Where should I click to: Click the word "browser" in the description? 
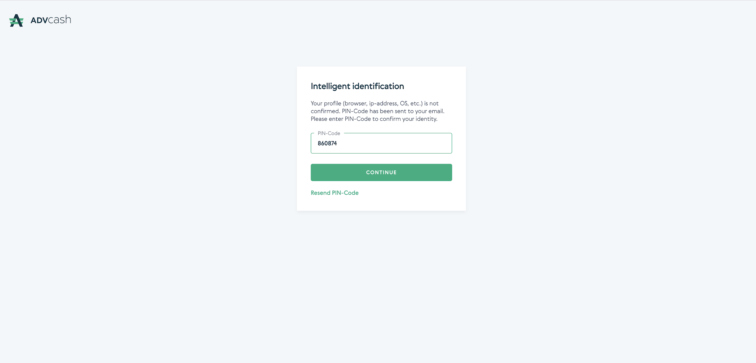[355, 103]
